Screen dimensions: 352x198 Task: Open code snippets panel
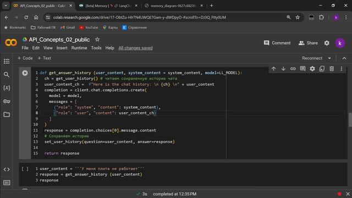tap(7, 169)
